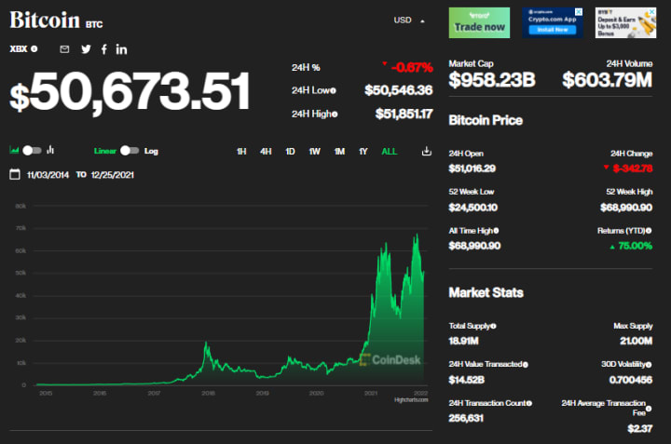Click the 52 Week Low value $24,500.10
This screenshot has width=671, height=444.
pyautogui.click(x=472, y=208)
